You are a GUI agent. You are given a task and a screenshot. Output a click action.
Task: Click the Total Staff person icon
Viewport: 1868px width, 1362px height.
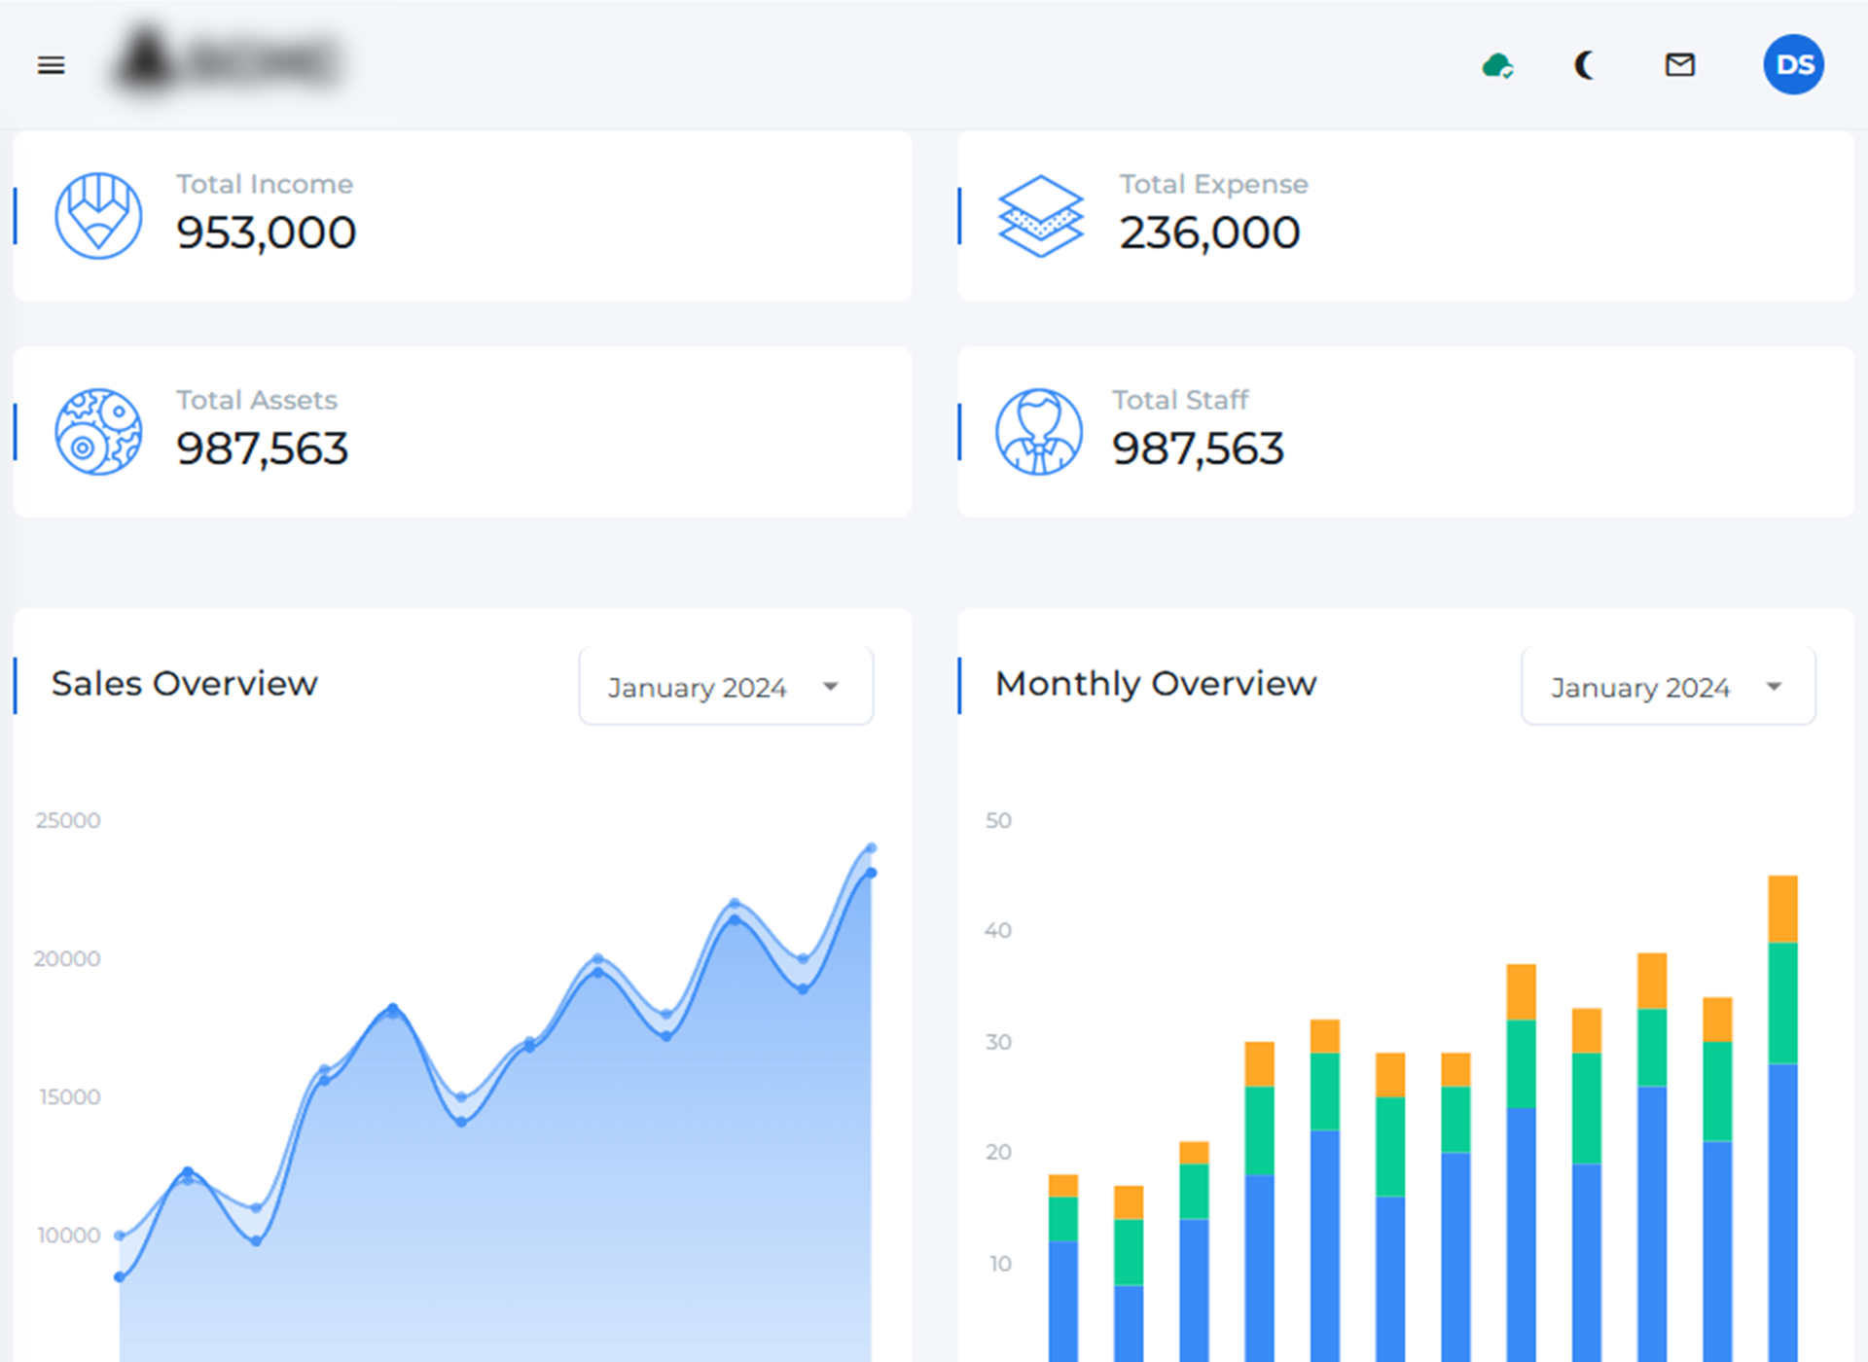tap(1038, 433)
